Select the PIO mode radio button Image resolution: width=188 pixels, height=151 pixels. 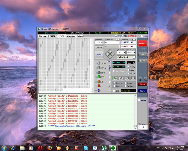point(122,36)
